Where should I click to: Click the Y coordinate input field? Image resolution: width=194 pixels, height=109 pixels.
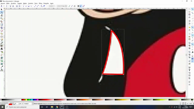pyautogui.click(x=59, y=6)
